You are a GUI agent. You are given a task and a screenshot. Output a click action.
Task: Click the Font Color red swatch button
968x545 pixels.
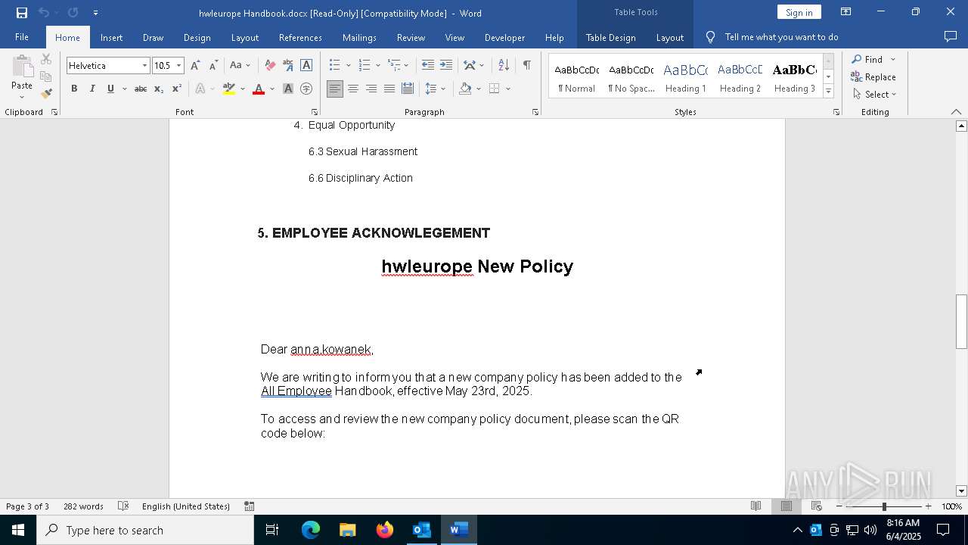tap(259, 89)
